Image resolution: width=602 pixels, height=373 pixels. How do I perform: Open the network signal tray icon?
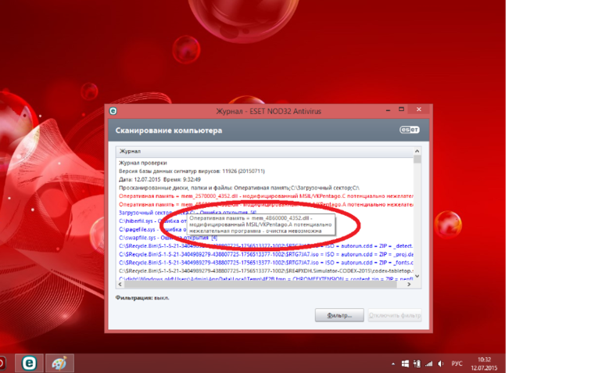point(427,364)
